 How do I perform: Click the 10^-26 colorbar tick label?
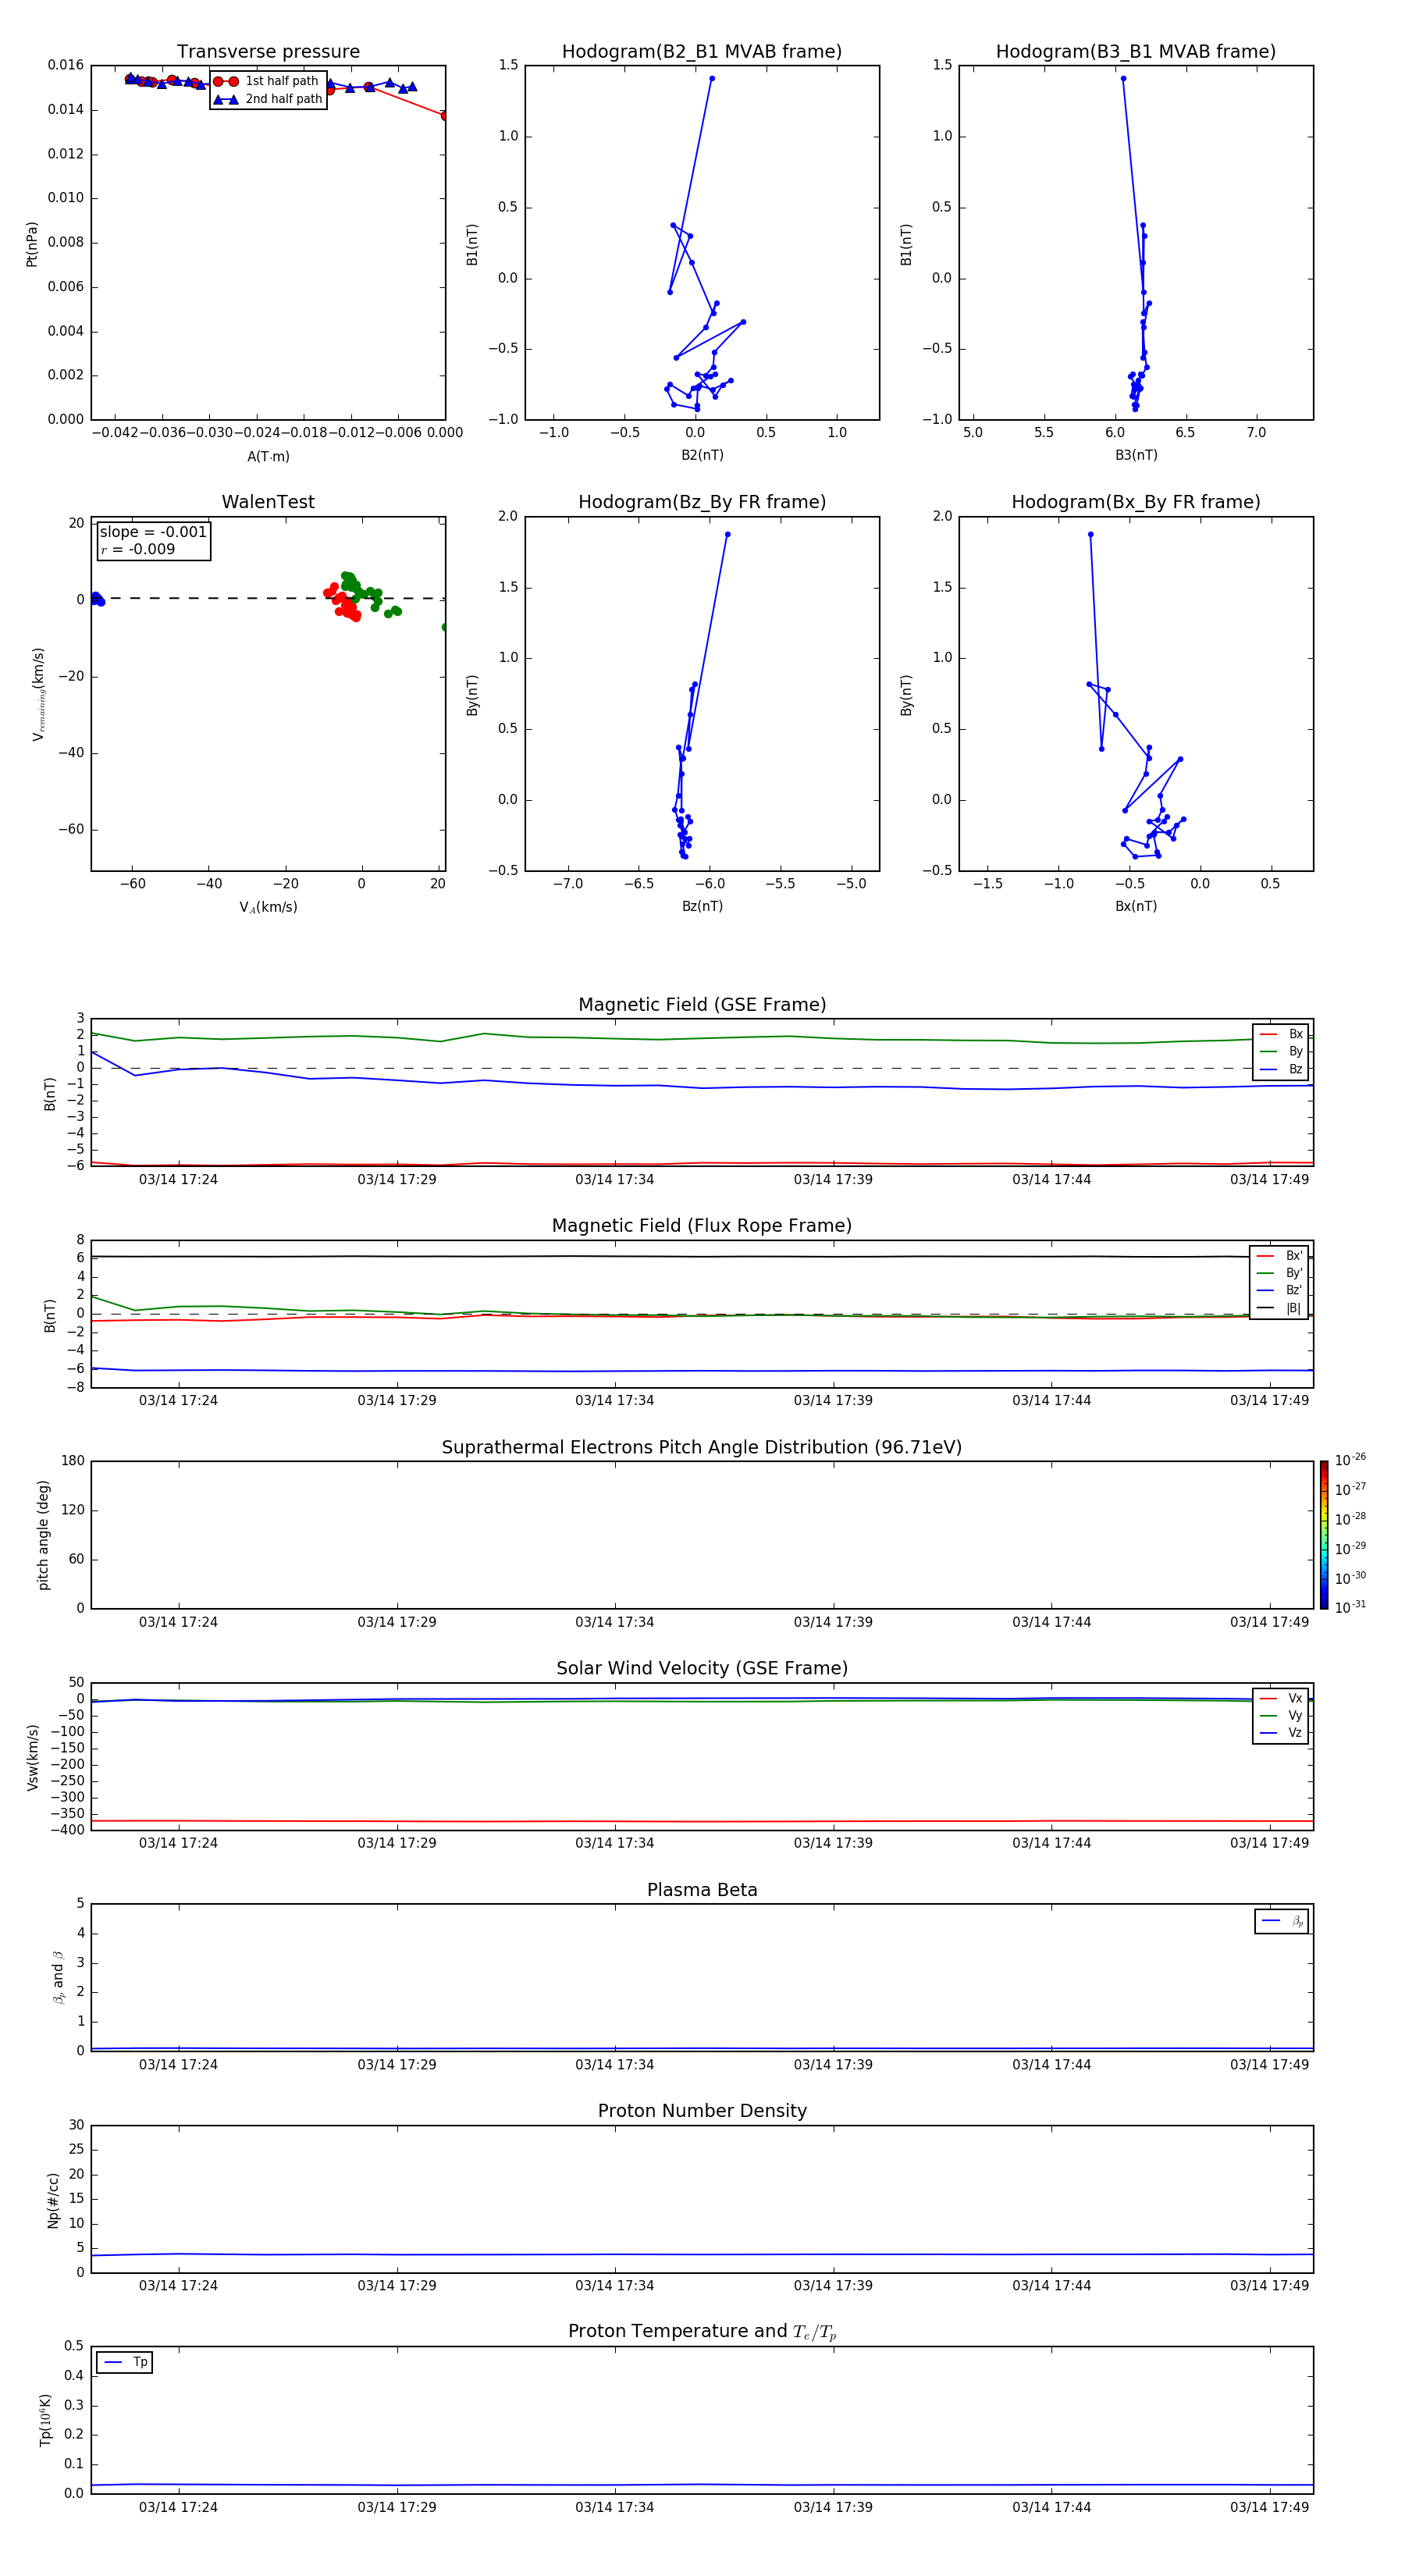tap(1350, 1460)
